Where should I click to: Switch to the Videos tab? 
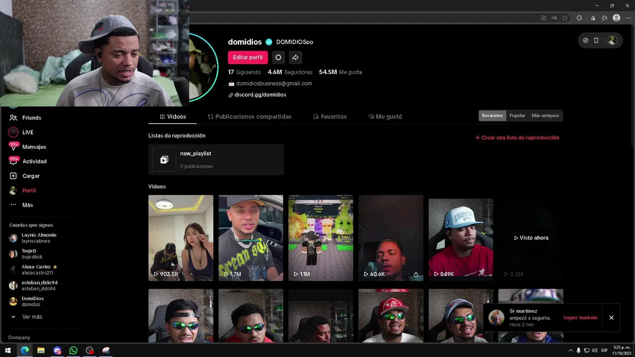[173, 117]
